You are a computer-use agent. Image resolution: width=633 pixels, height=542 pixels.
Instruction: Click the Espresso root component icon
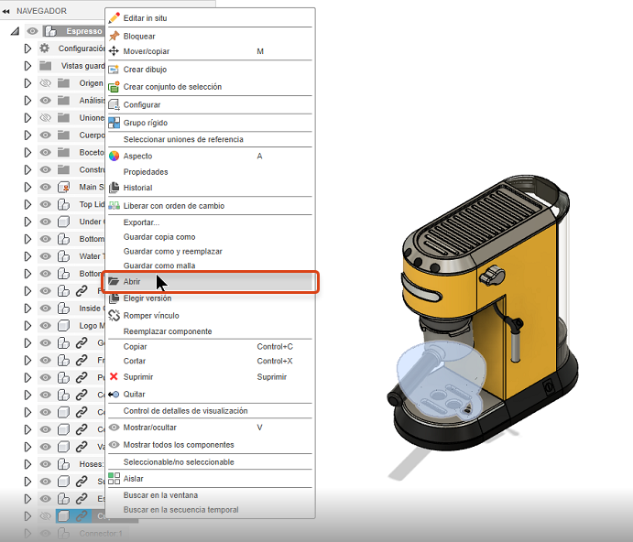(x=50, y=31)
